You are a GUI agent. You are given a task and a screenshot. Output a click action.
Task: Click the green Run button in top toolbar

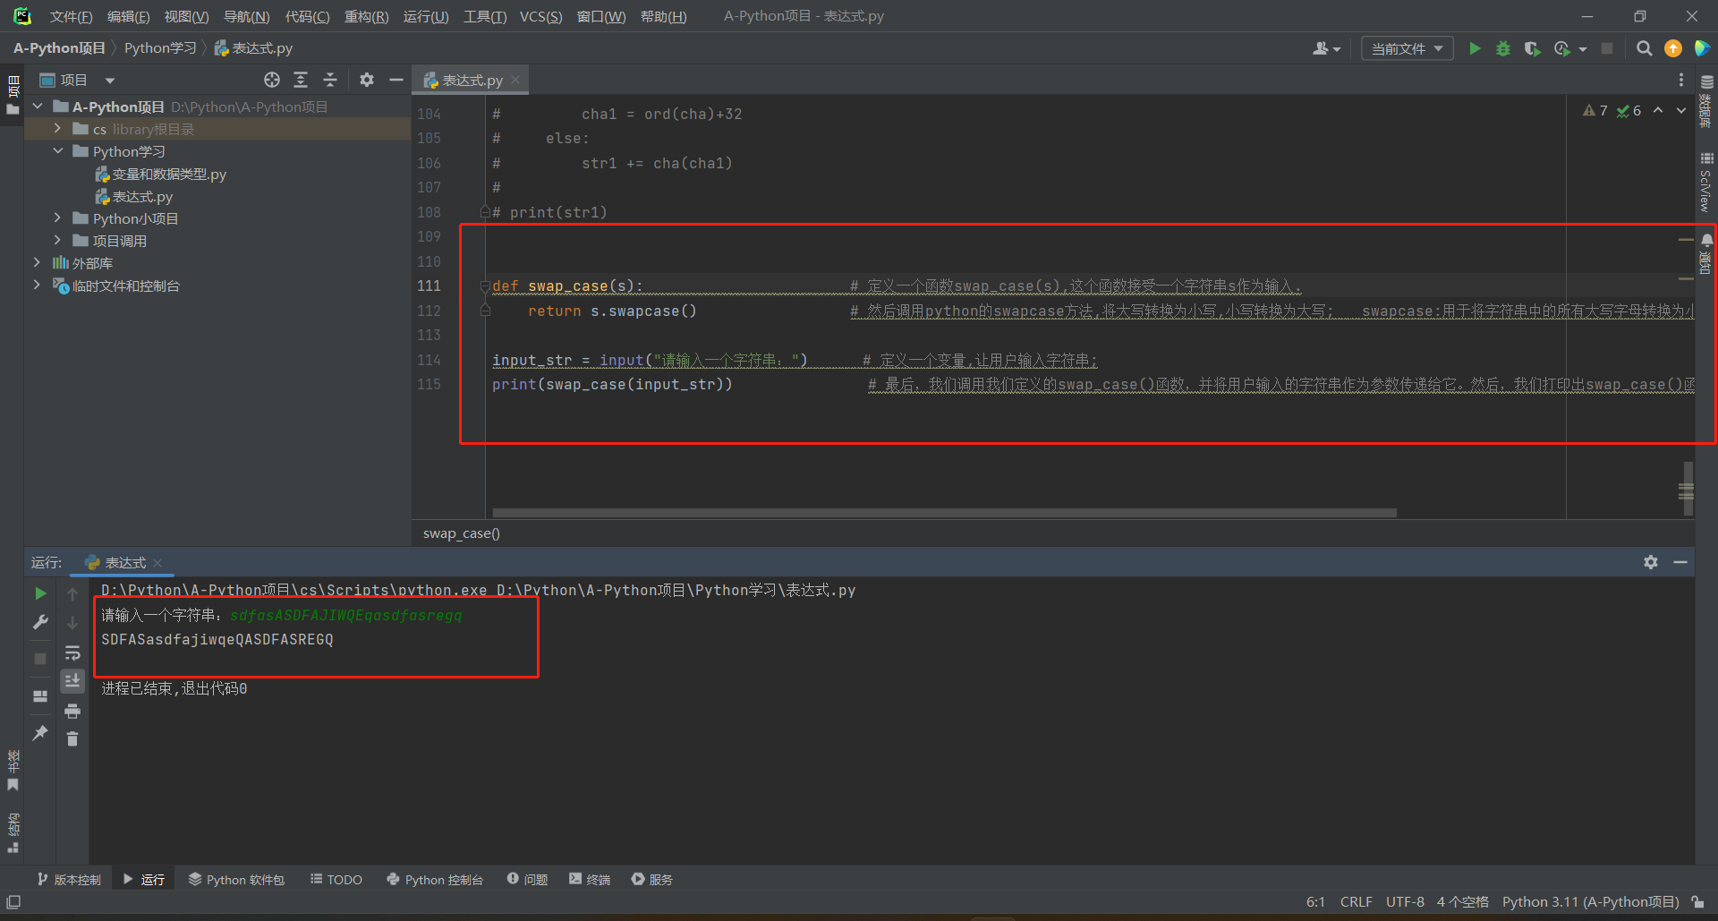[x=1475, y=48]
